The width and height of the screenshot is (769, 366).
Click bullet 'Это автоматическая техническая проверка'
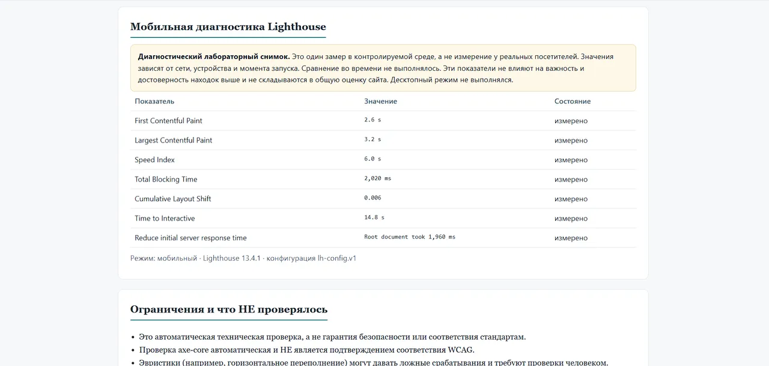[332, 337]
